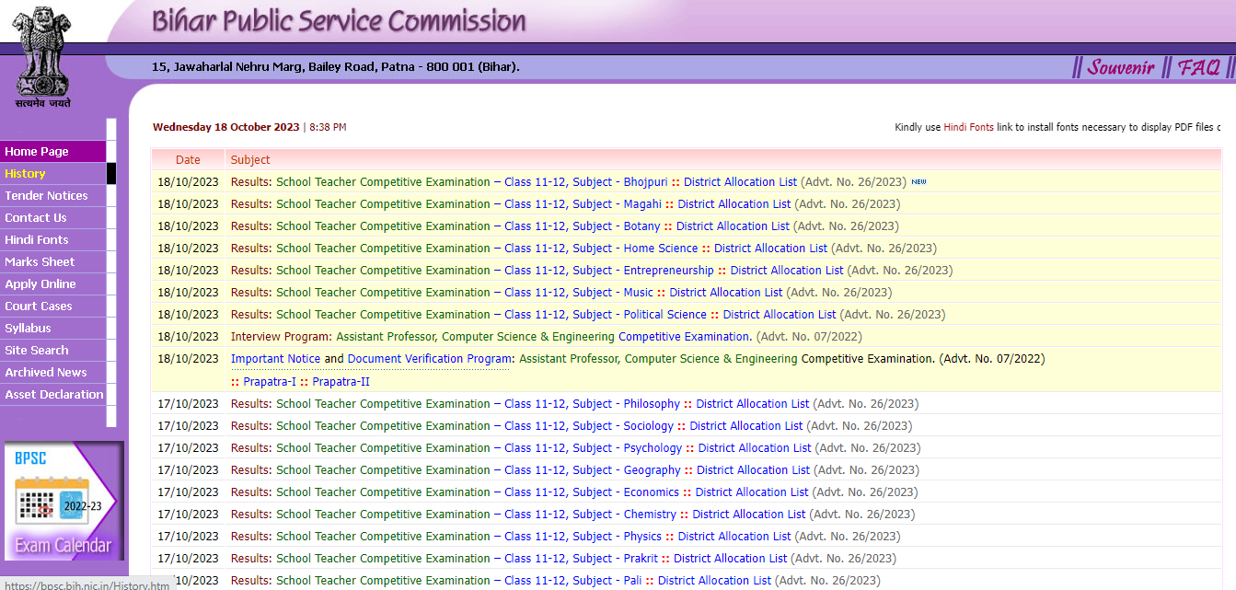
Task: Open Archived News menu item
Action: point(53,373)
